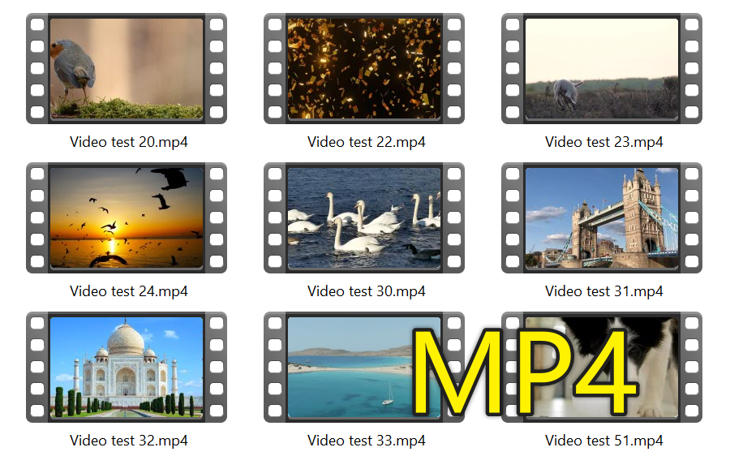Image resolution: width=730 pixels, height=469 pixels.
Task: Select the swans video thumbnail
Action: point(365,217)
